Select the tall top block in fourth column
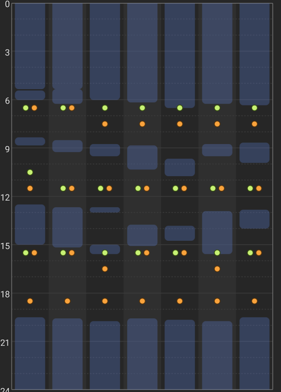 tap(142, 52)
